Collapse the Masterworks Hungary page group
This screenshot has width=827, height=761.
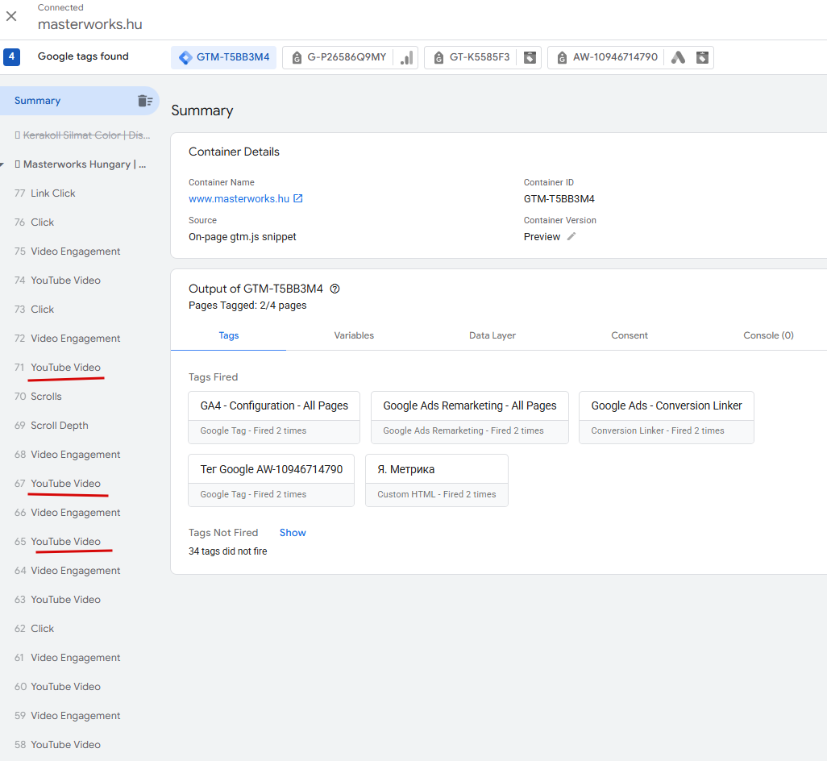pyautogui.click(x=2, y=164)
